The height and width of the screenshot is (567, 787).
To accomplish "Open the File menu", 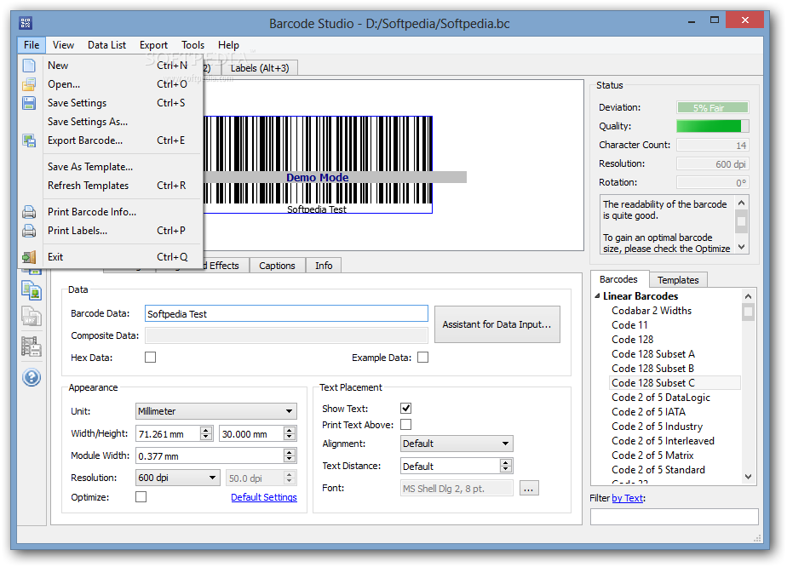I will (32, 44).
